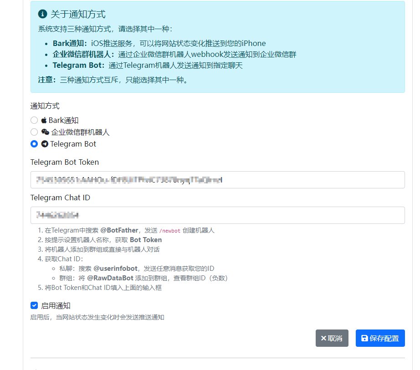The image size is (420, 370).
Task: Click the 启用通知 label text
Action: pyautogui.click(x=56, y=306)
